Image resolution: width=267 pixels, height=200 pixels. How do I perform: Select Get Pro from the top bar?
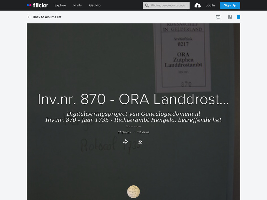pyautogui.click(x=94, y=5)
